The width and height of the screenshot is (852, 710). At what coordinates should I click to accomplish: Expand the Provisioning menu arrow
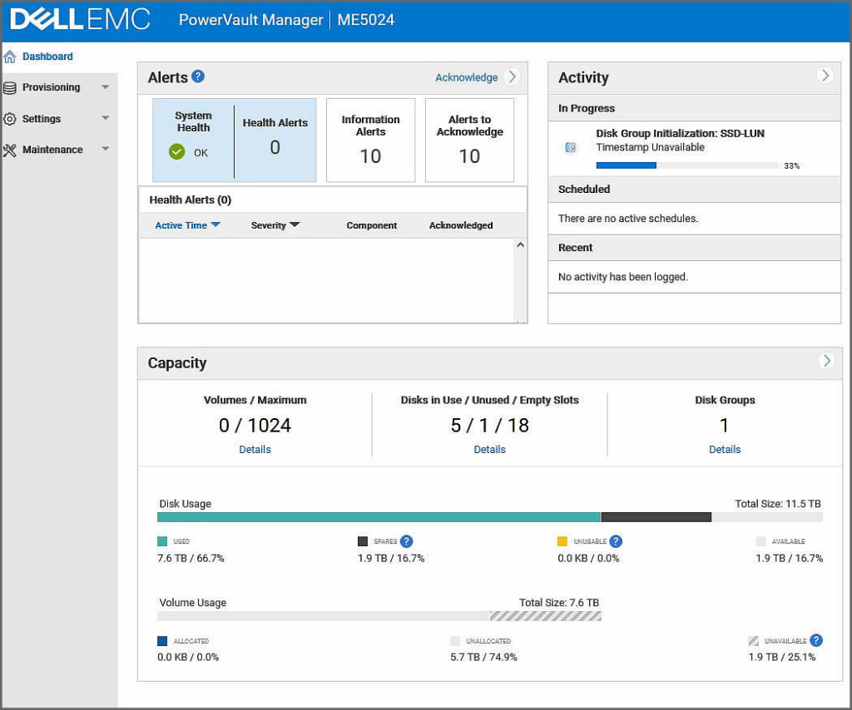pyautogui.click(x=105, y=87)
